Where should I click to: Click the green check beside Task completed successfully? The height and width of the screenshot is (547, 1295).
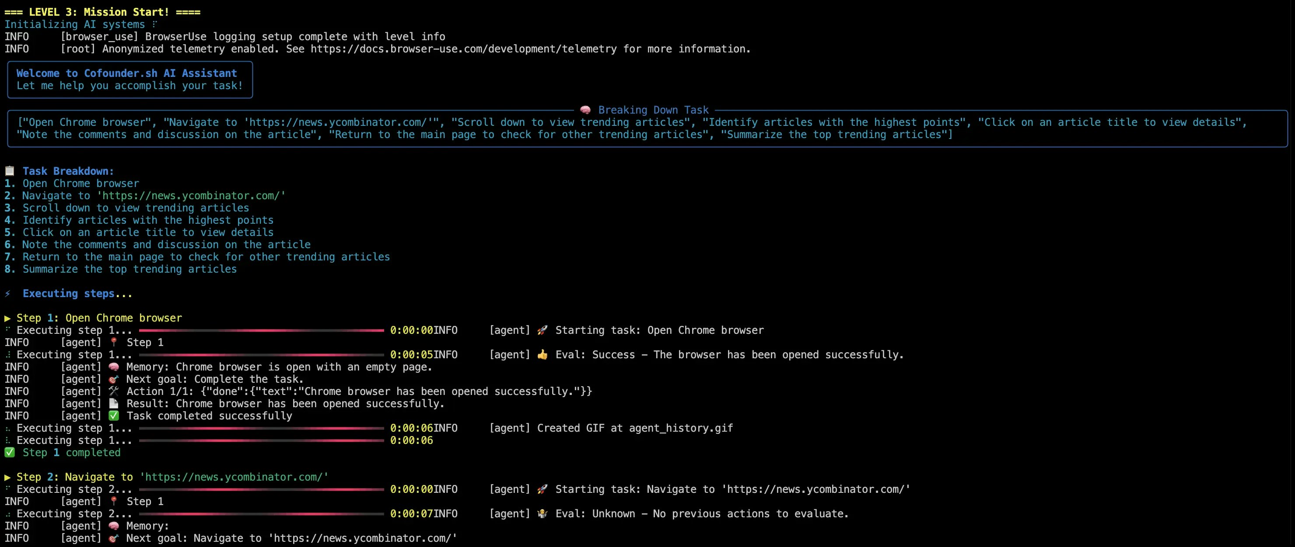(x=114, y=416)
